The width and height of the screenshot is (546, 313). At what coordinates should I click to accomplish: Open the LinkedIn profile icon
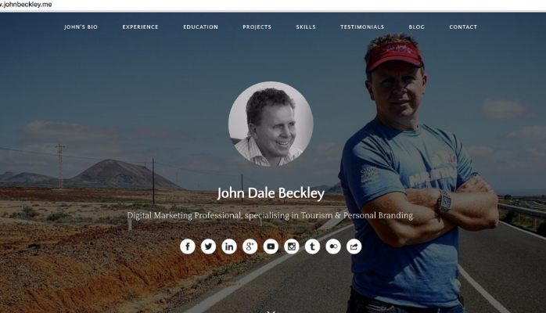pos(229,246)
